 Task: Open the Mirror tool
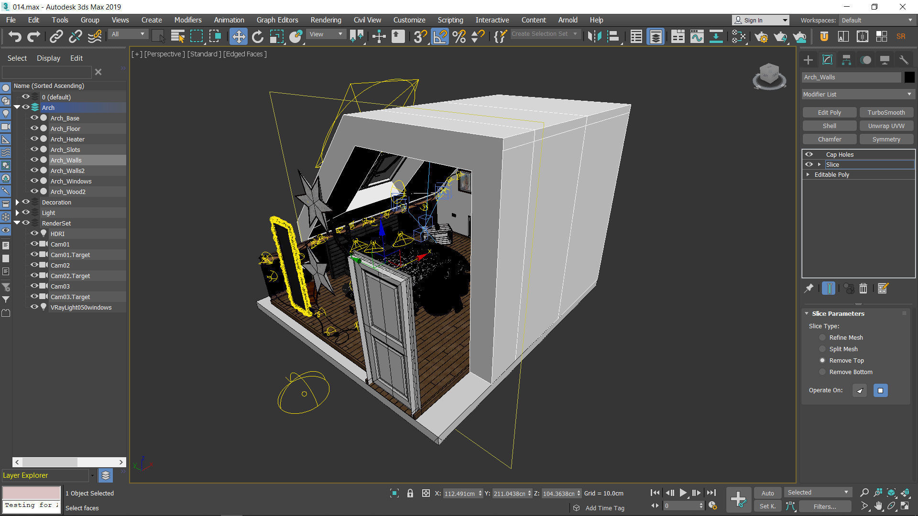594,36
